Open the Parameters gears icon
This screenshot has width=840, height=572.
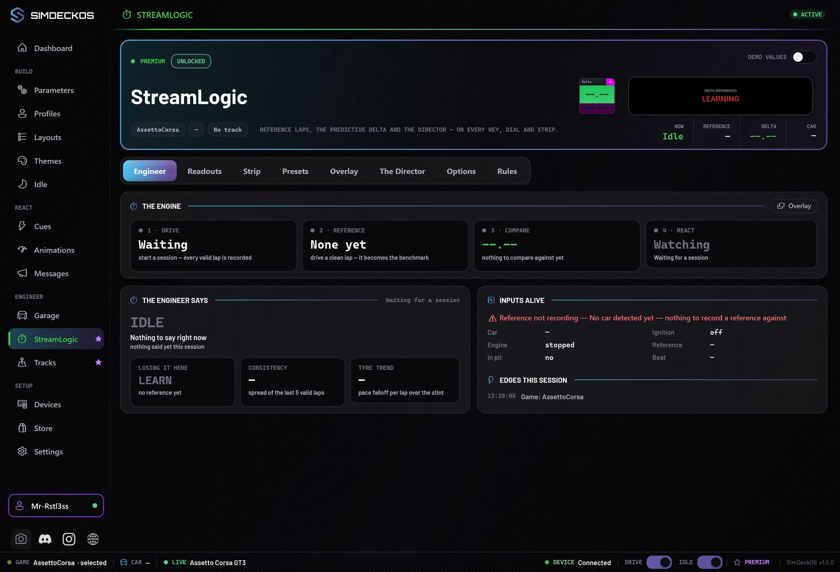[22, 90]
